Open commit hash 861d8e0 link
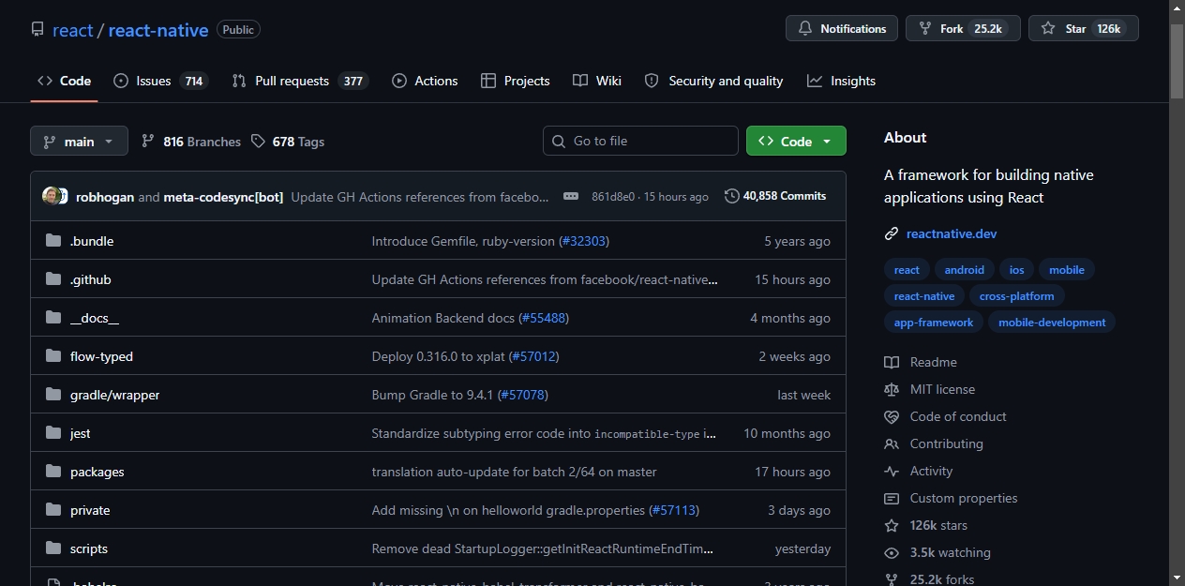This screenshot has width=1185, height=586. [x=613, y=197]
